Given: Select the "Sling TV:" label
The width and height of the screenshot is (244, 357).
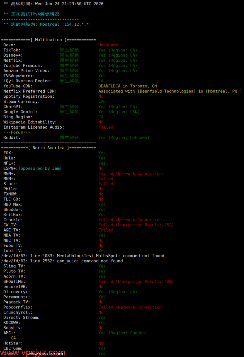Looking at the screenshot, I should coord(14,266).
